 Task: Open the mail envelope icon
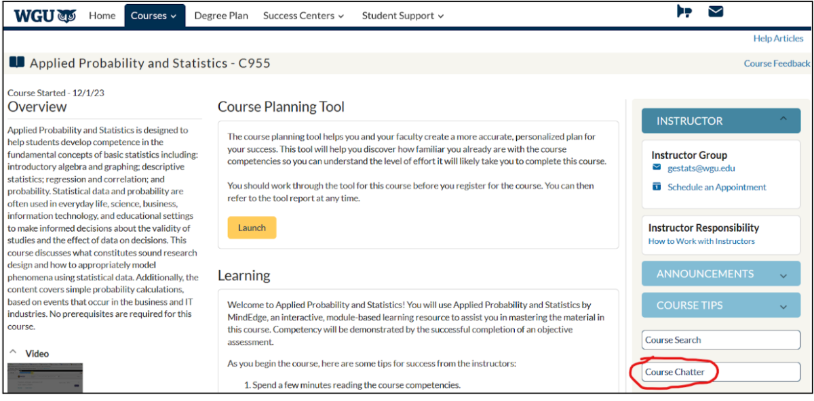coord(716,12)
